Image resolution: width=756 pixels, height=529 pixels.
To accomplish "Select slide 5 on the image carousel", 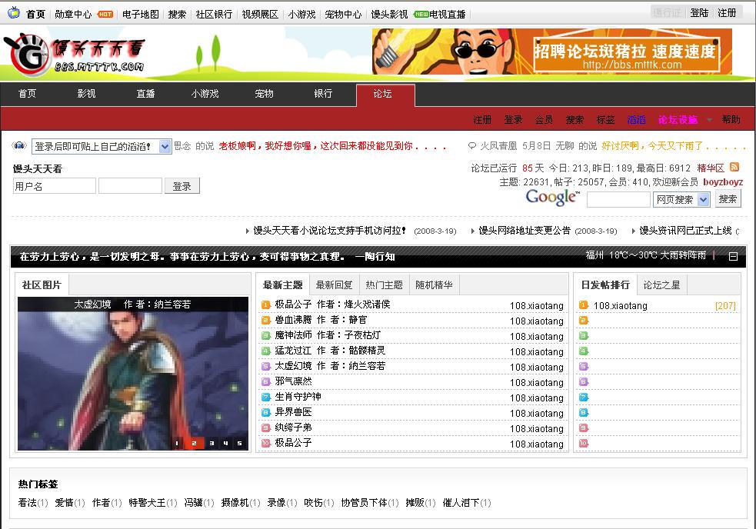I will [239, 443].
